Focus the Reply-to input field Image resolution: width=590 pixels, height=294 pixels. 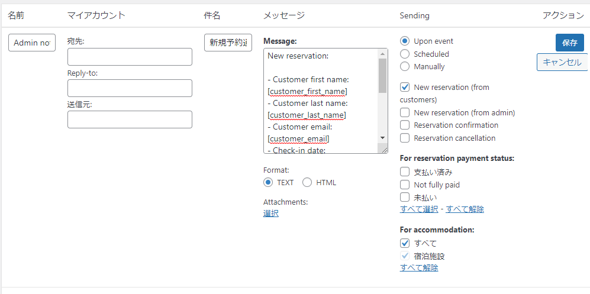pos(130,88)
